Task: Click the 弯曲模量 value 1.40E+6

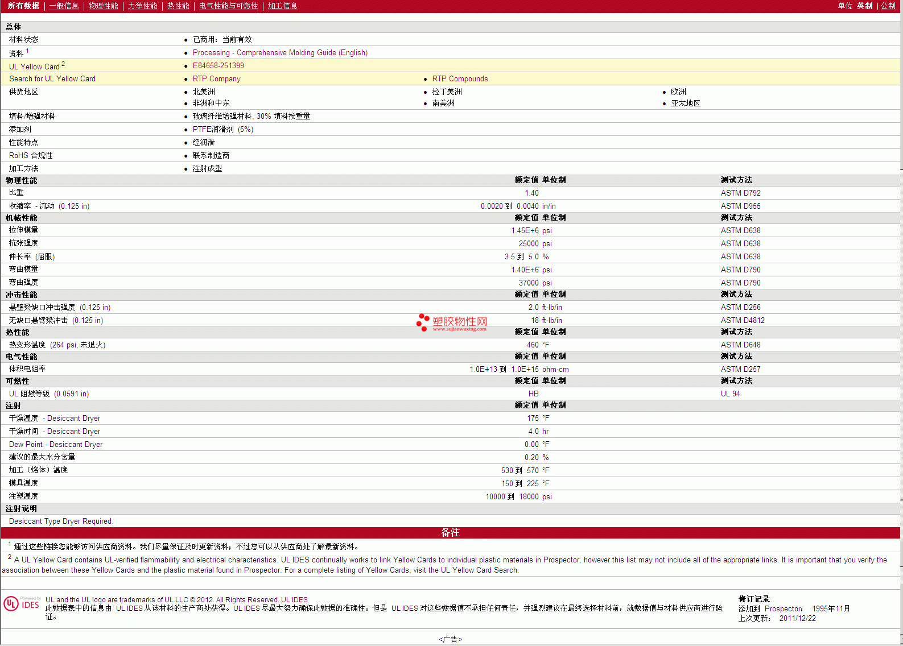Action: (x=525, y=270)
